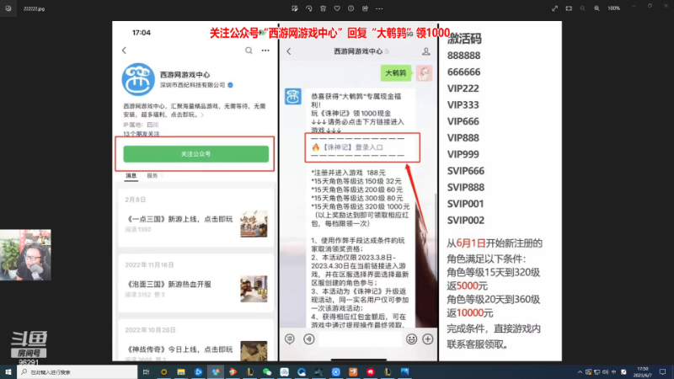Enter full-screen with the diagonal arrows icon
Screen dimensions: 674x379
coord(555,8)
